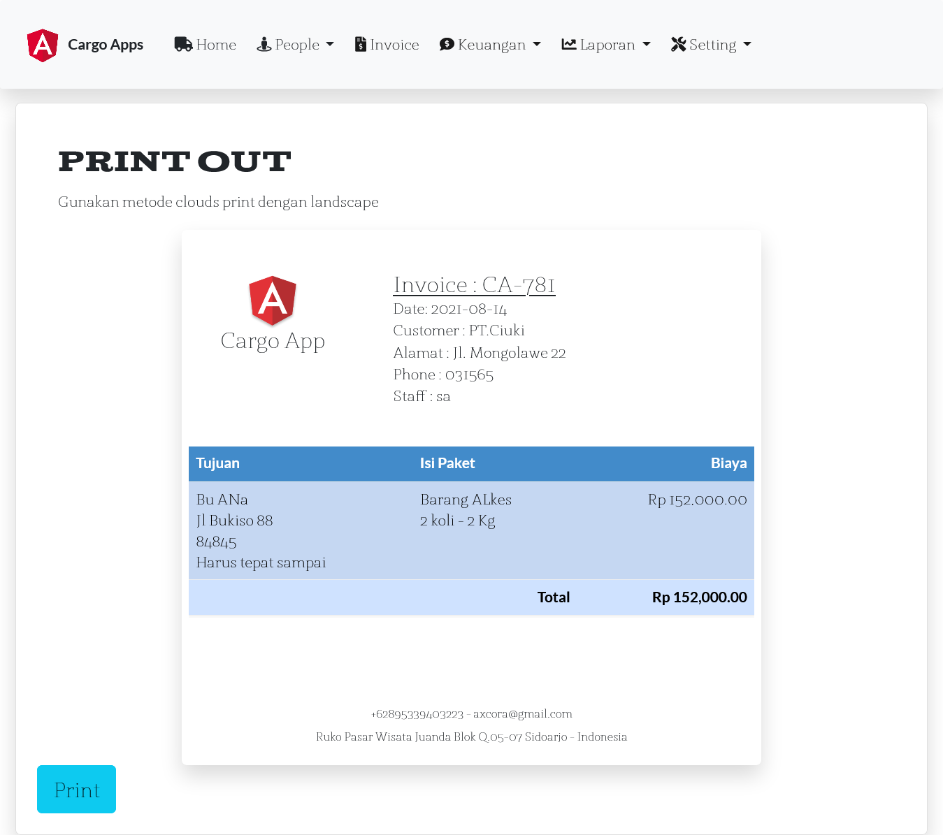Image resolution: width=943 pixels, height=835 pixels.
Task: Click the Total label
Action: 554,597
